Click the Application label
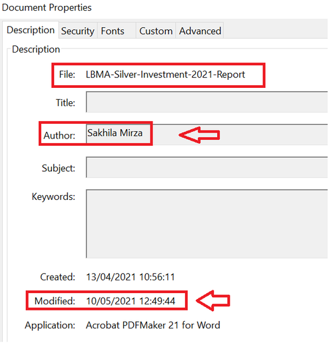This screenshot has width=333, height=351. tap(50, 325)
